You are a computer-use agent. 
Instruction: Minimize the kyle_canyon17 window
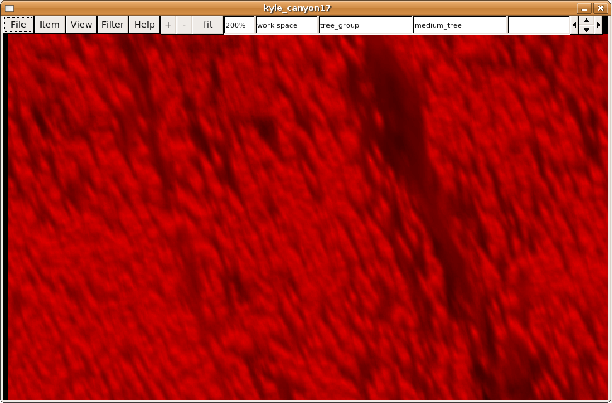(x=584, y=8)
